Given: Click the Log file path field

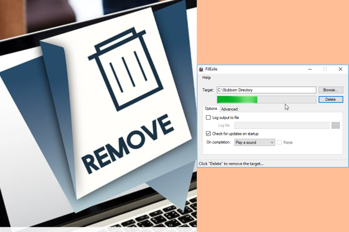Looking at the screenshot, I should coord(281,125).
